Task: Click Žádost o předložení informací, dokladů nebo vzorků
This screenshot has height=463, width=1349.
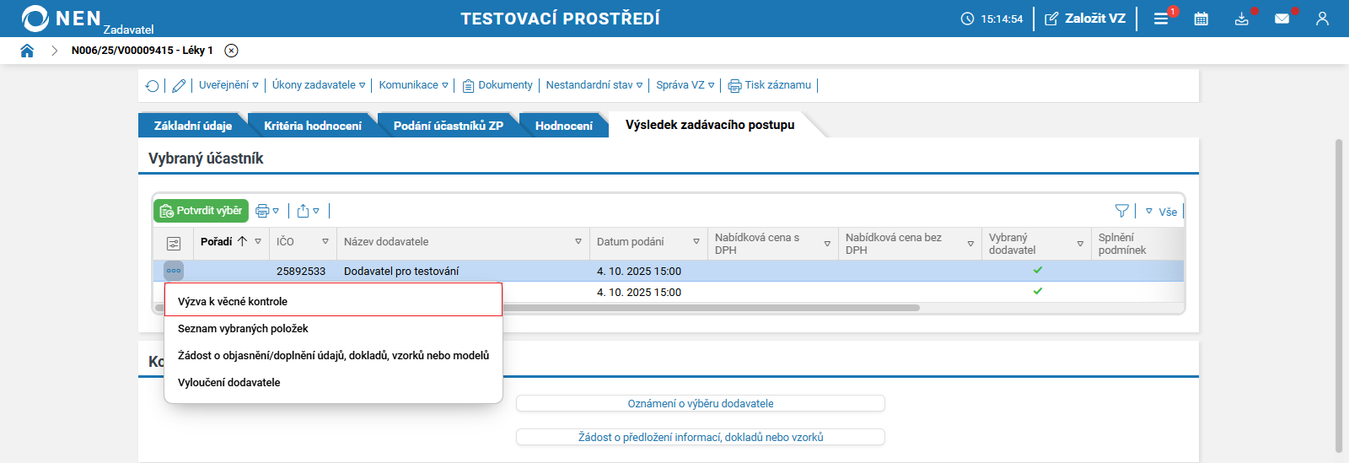Action: click(x=701, y=437)
